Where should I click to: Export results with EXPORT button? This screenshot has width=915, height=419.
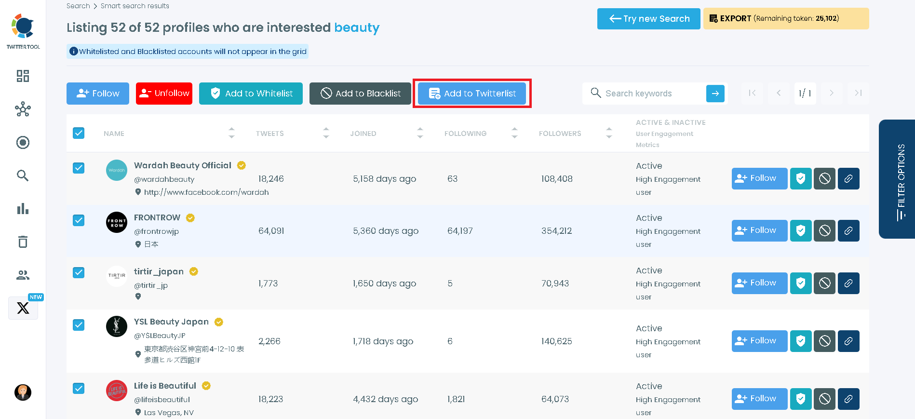coord(786,19)
